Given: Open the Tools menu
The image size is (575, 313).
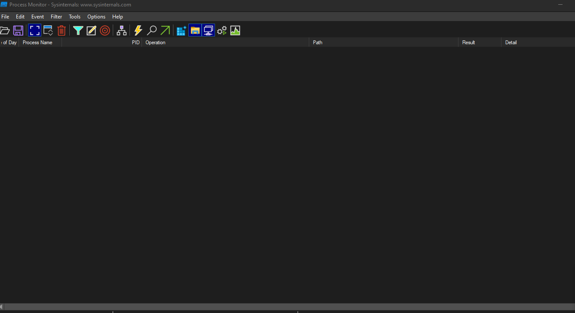Looking at the screenshot, I should point(75,17).
